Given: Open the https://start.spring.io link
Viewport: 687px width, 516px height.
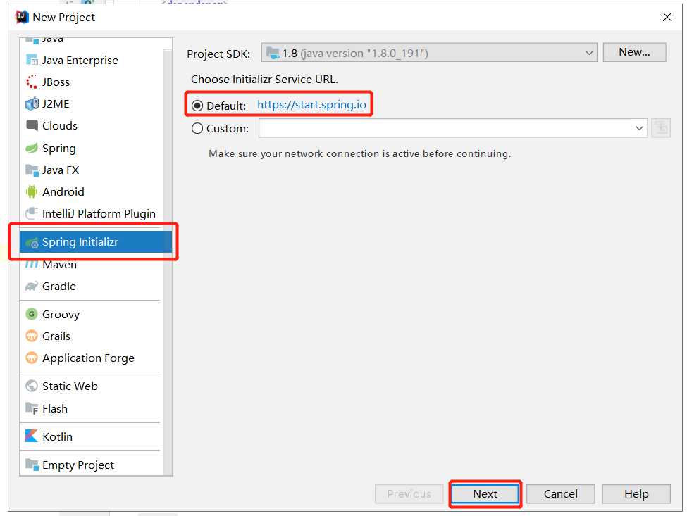Looking at the screenshot, I should [x=311, y=105].
